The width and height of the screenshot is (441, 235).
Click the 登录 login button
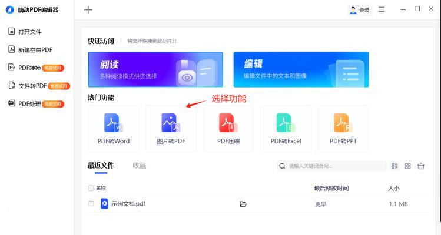[360, 10]
